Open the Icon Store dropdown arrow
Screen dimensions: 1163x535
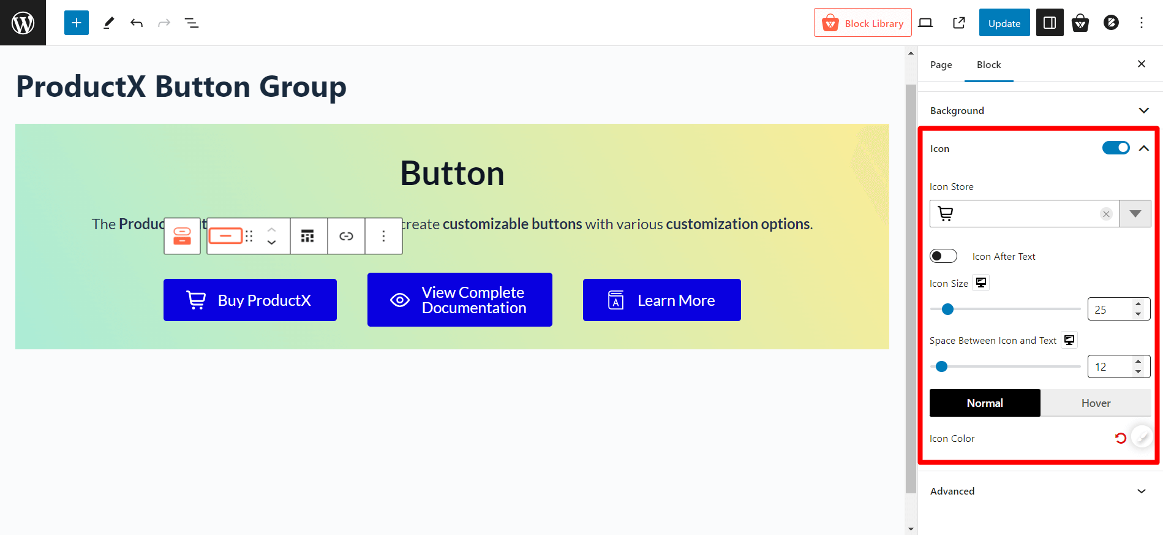tap(1135, 214)
